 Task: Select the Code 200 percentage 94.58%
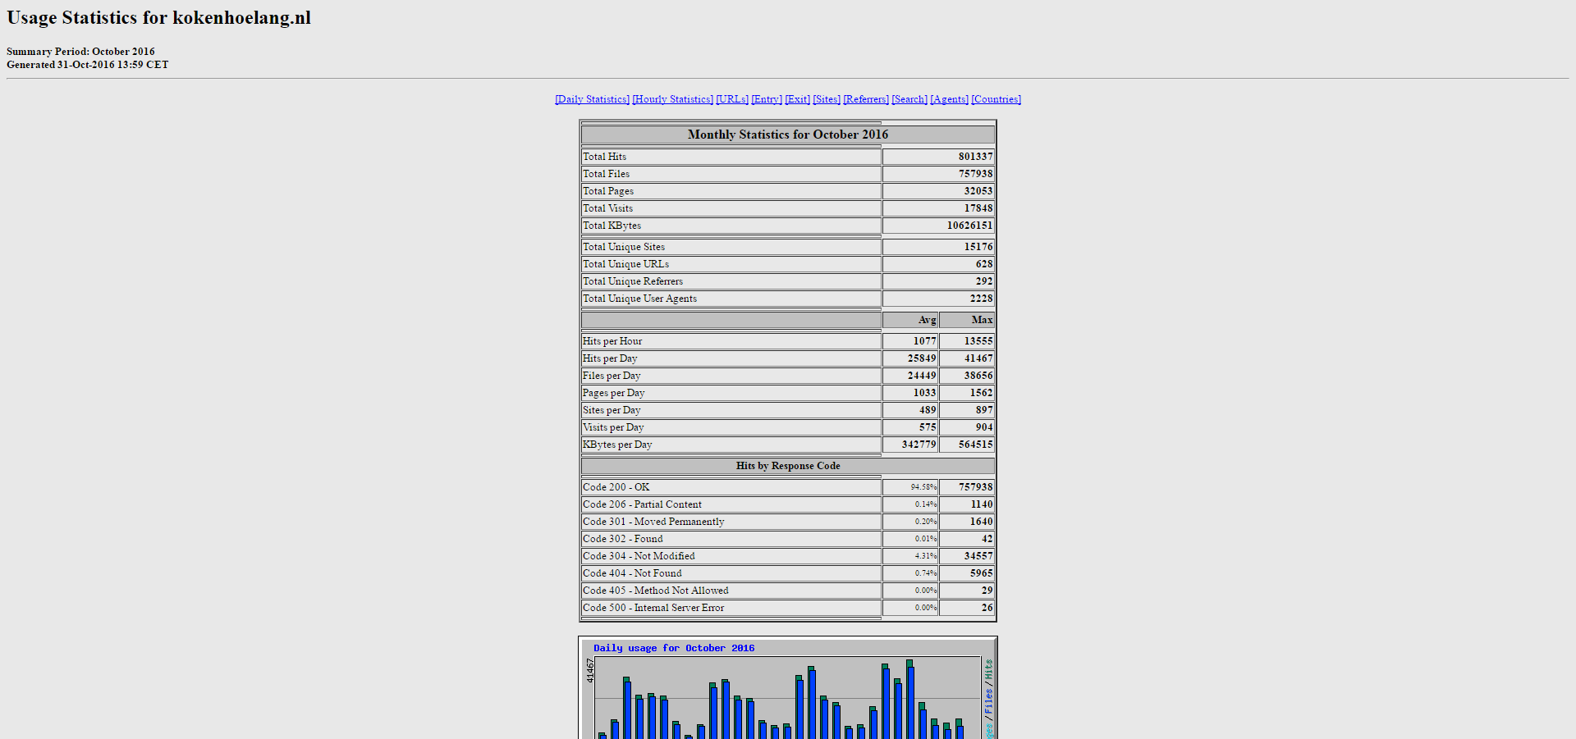click(923, 487)
